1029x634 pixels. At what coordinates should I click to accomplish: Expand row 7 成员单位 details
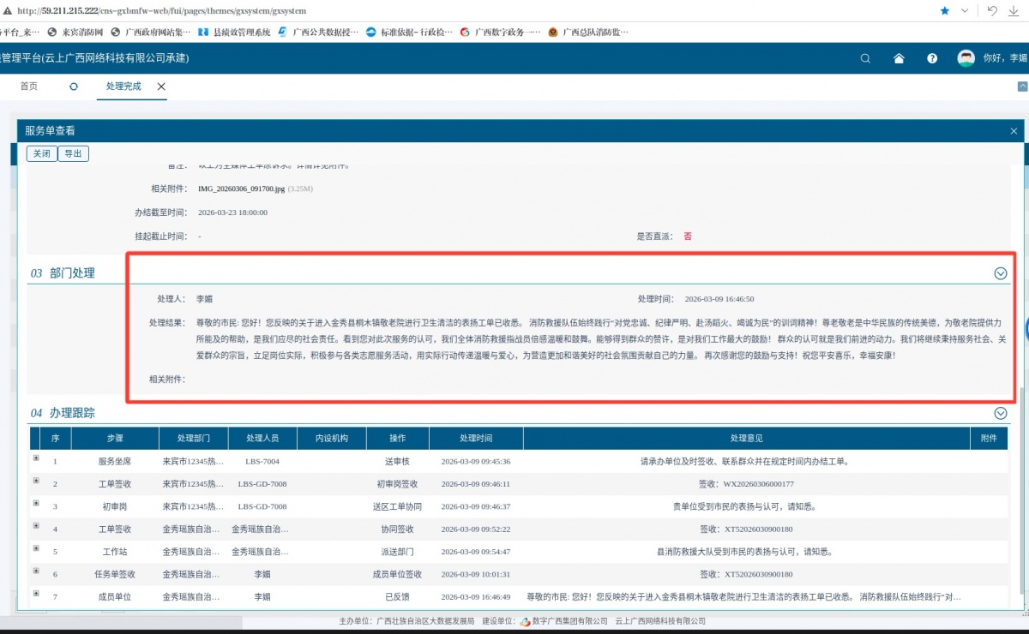point(36,594)
